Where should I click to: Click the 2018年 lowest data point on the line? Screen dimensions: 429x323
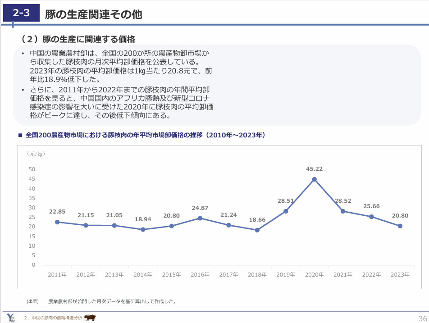(257, 230)
